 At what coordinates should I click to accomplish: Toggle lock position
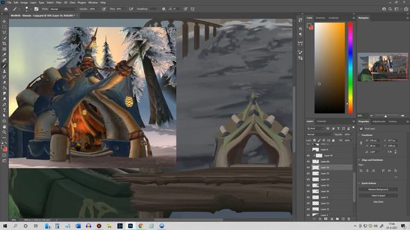tap(324, 141)
